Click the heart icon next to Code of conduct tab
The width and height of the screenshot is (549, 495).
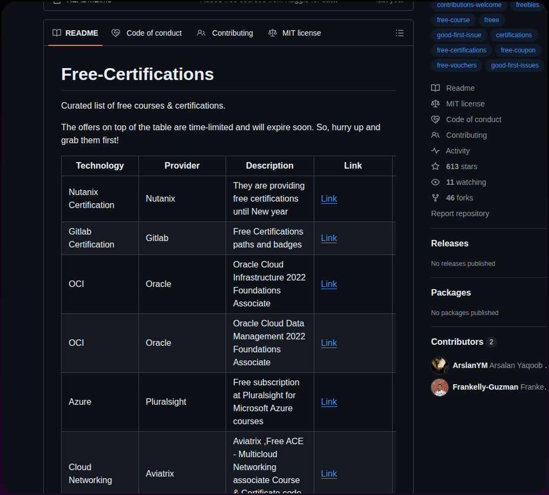pos(116,33)
